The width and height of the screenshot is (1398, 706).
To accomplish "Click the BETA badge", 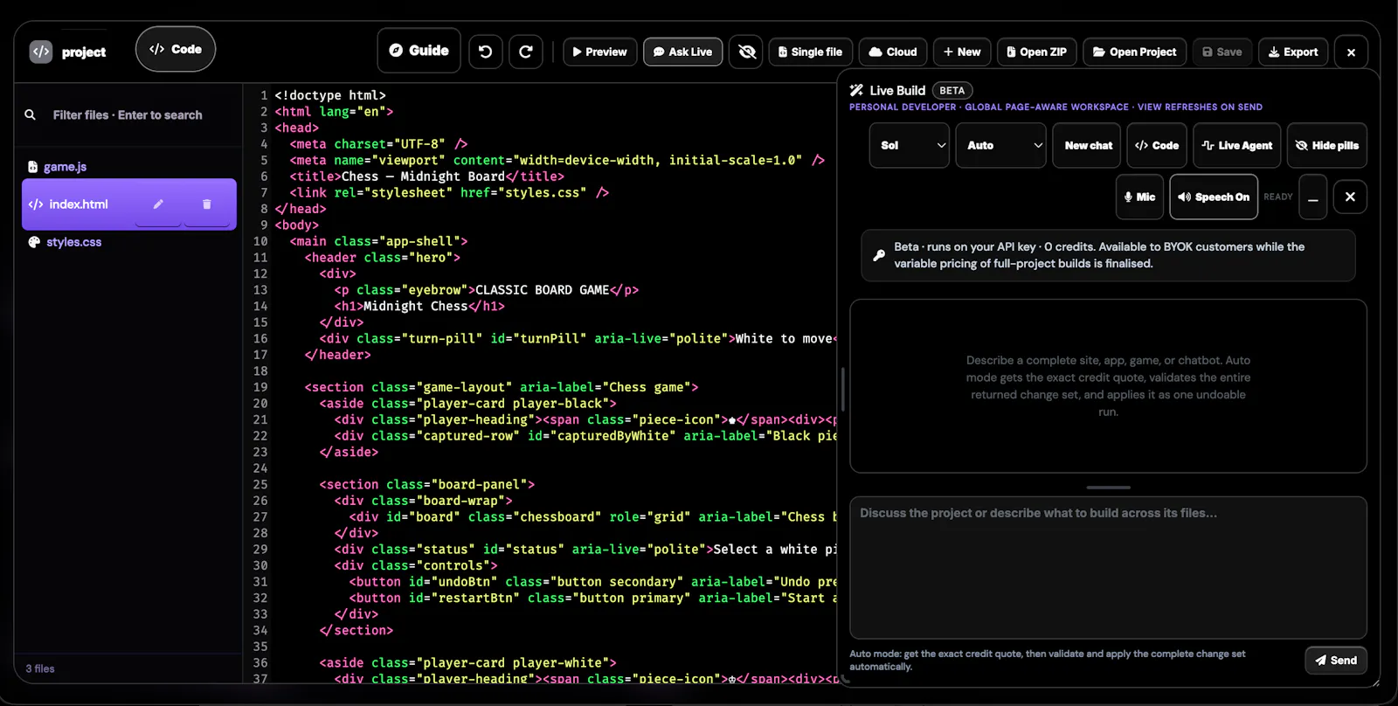I will pos(952,90).
